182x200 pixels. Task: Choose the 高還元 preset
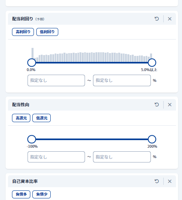click(21, 118)
